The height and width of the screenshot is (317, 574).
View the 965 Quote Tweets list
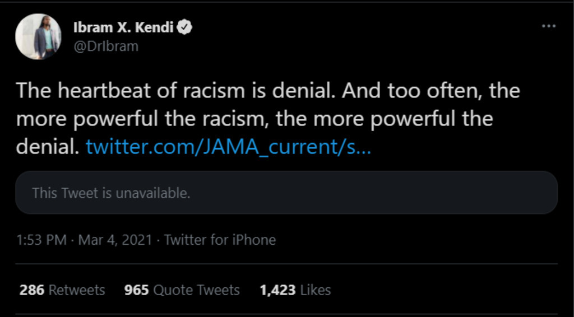tap(182, 290)
